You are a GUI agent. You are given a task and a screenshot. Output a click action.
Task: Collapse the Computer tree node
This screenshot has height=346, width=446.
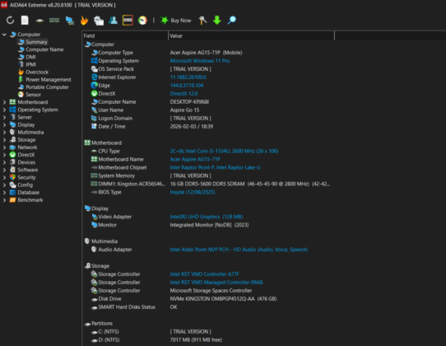pyautogui.click(x=4, y=35)
